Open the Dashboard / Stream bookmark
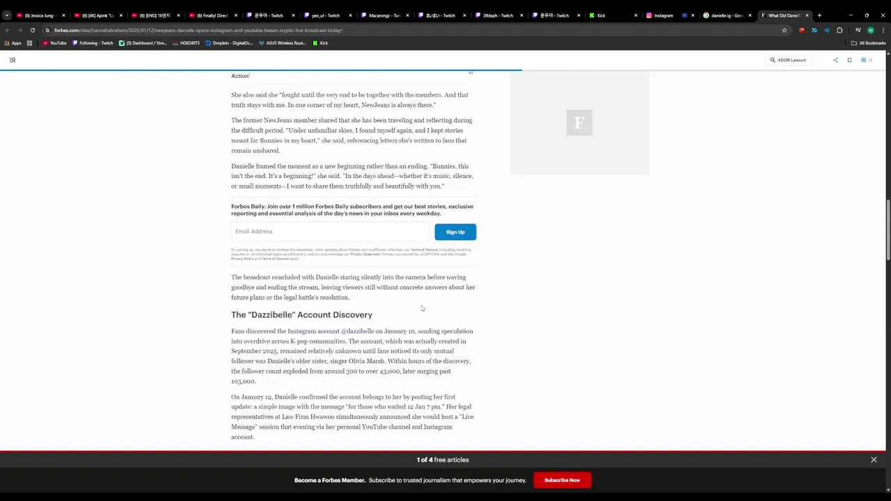 pyautogui.click(x=143, y=43)
